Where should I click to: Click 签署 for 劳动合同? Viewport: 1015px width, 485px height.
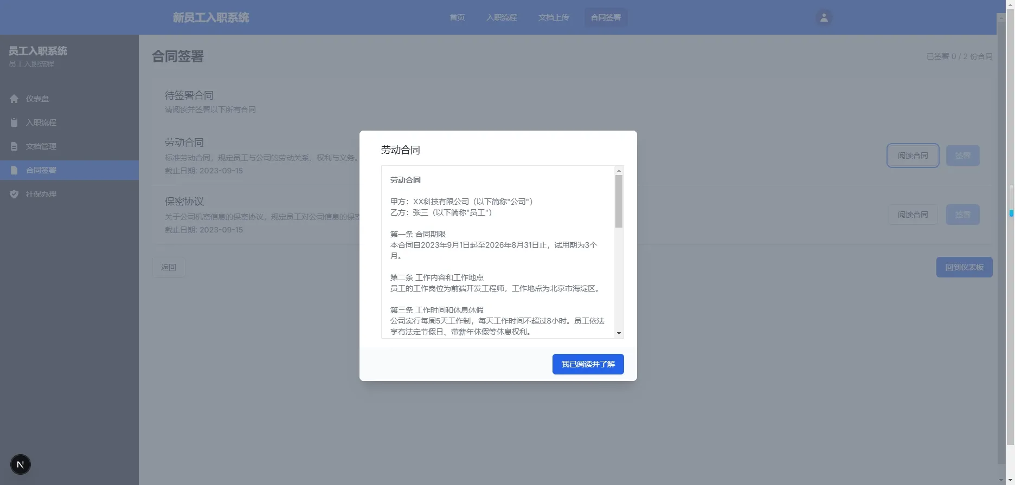click(x=963, y=156)
